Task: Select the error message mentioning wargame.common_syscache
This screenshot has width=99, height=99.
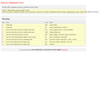Action: pyautogui.click(x=20, y=7)
